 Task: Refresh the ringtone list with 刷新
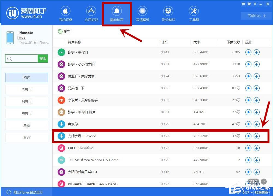(65, 31)
